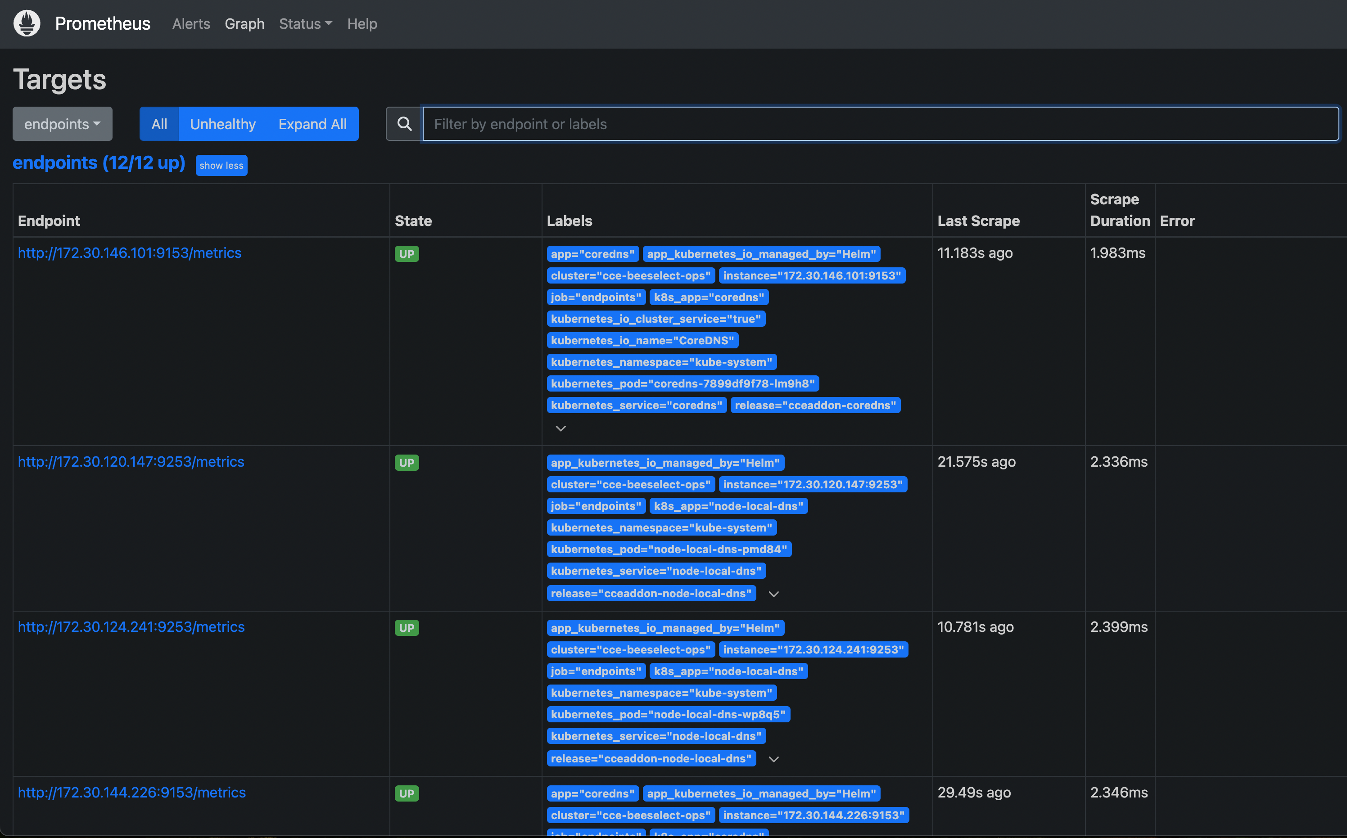Open the Prometheus home title link

[x=103, y=23]
